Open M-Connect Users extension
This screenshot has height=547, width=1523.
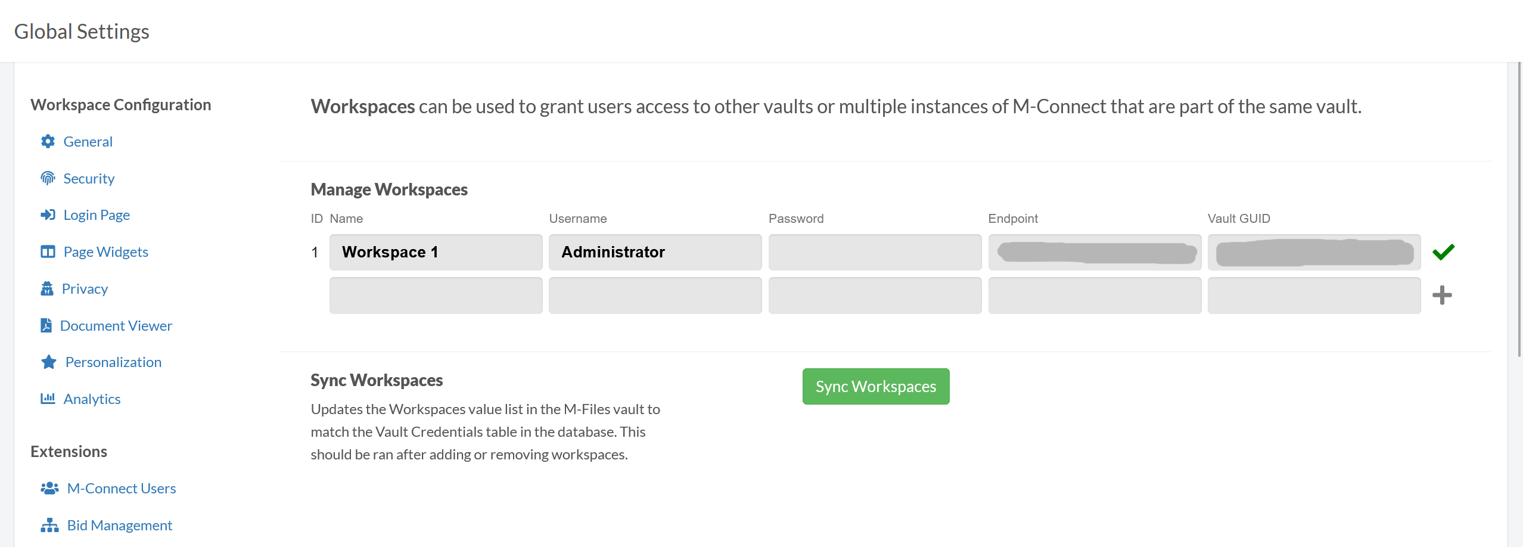click(121, 489)
